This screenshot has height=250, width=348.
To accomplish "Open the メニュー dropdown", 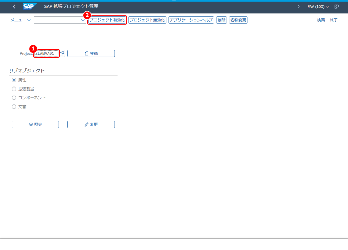I will [20, 20].
